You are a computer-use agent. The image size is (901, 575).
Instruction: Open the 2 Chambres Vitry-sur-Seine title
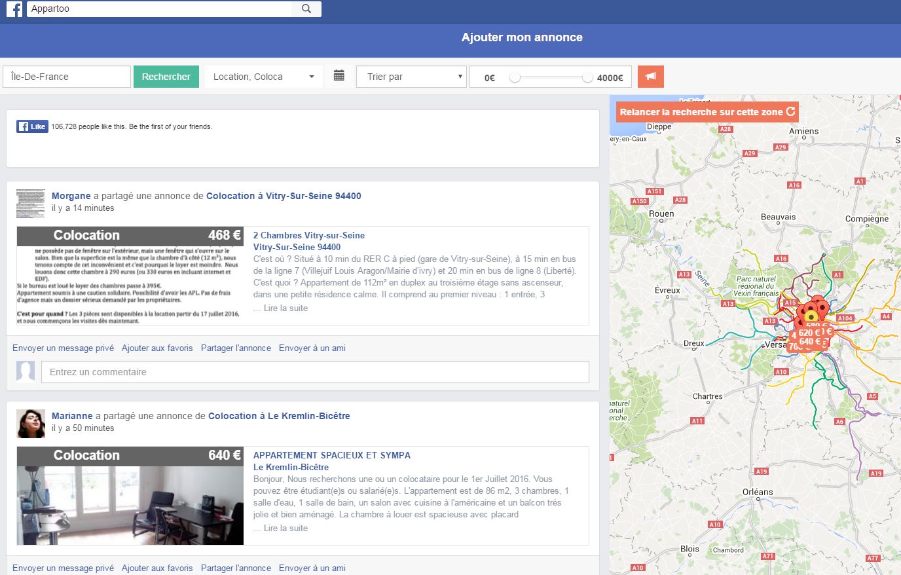click(x=309, y=235)
